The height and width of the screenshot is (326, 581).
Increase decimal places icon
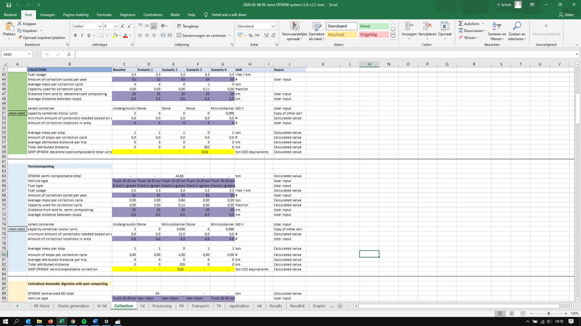pyautogui.click(x=266, y=35)
